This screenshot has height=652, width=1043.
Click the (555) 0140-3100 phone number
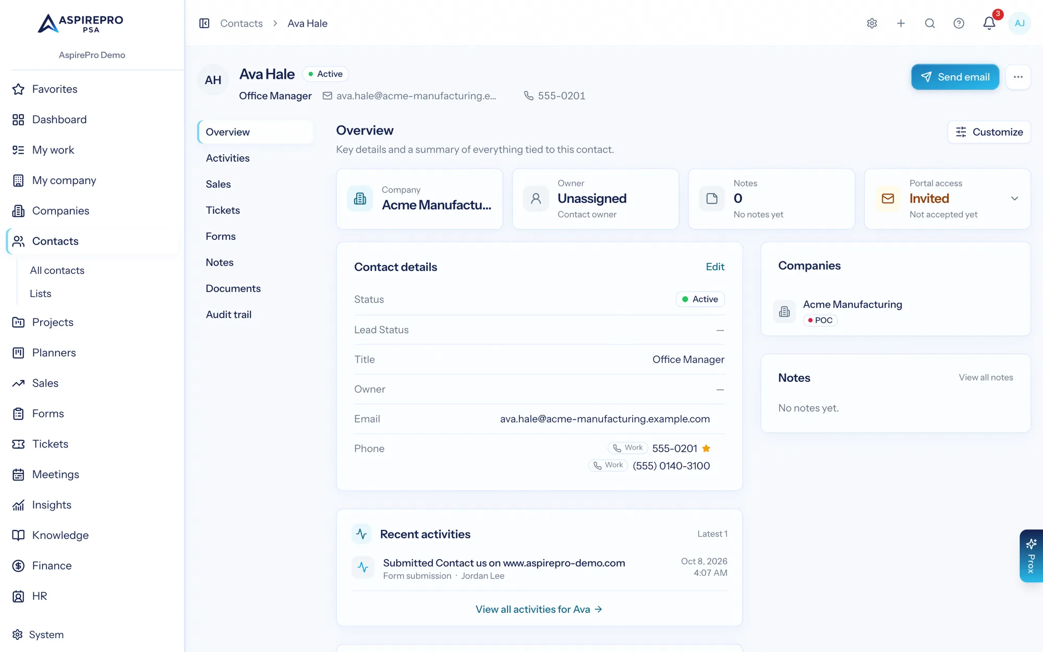pos(671,466)
